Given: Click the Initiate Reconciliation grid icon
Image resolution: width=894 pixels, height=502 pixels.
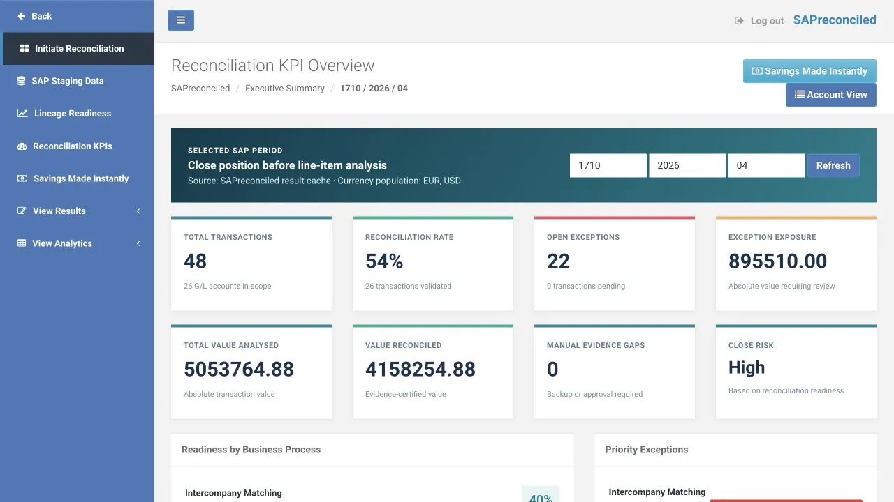Looking at the screenshot, I should click(x=24, y=49).
